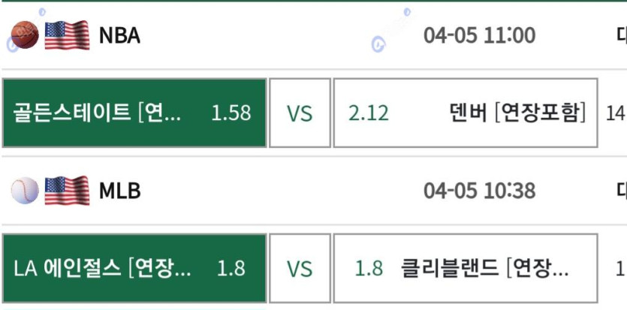Click the VS box in MLB match

click(300, 269)
